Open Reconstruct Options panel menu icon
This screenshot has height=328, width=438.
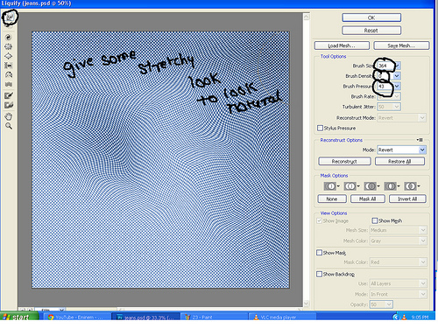pos(420,140)
